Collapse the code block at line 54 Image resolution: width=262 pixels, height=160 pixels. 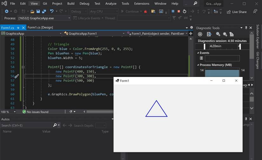tap(23, 67)
